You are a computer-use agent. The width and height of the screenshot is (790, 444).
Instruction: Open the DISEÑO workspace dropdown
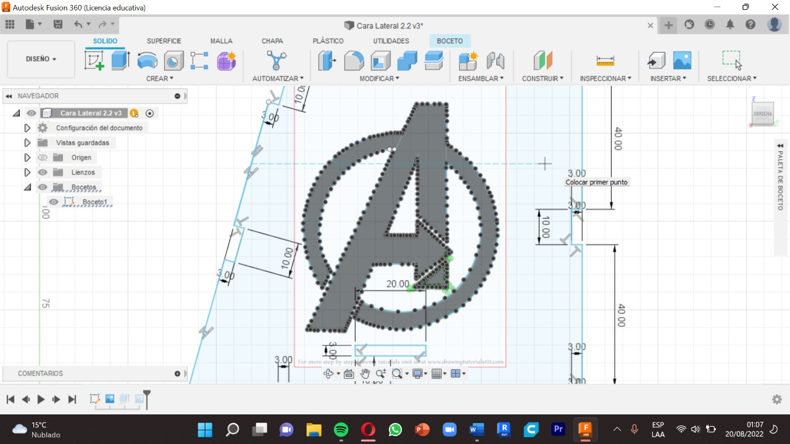tap(41, 59)
